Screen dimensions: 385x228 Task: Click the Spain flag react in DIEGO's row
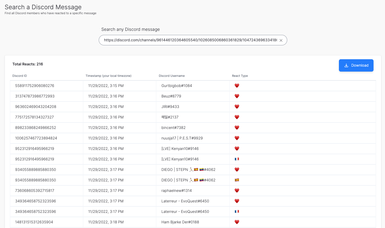click(x=237, y=180)
